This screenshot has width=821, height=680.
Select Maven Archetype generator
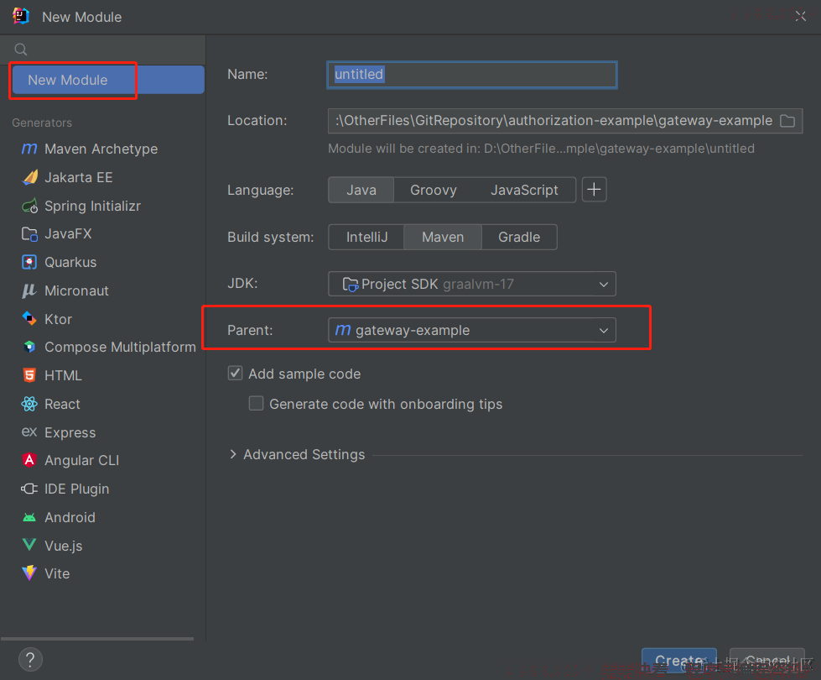click(101, 149)
